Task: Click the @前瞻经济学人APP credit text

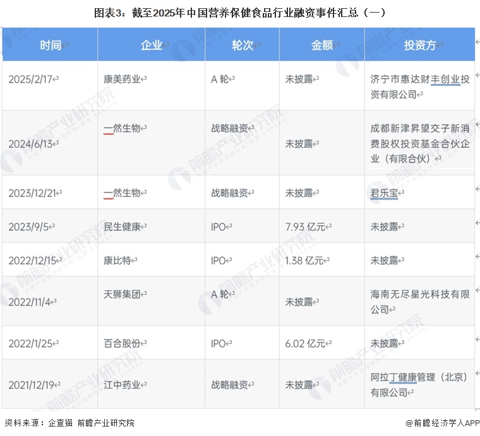Action: point(443,423)
